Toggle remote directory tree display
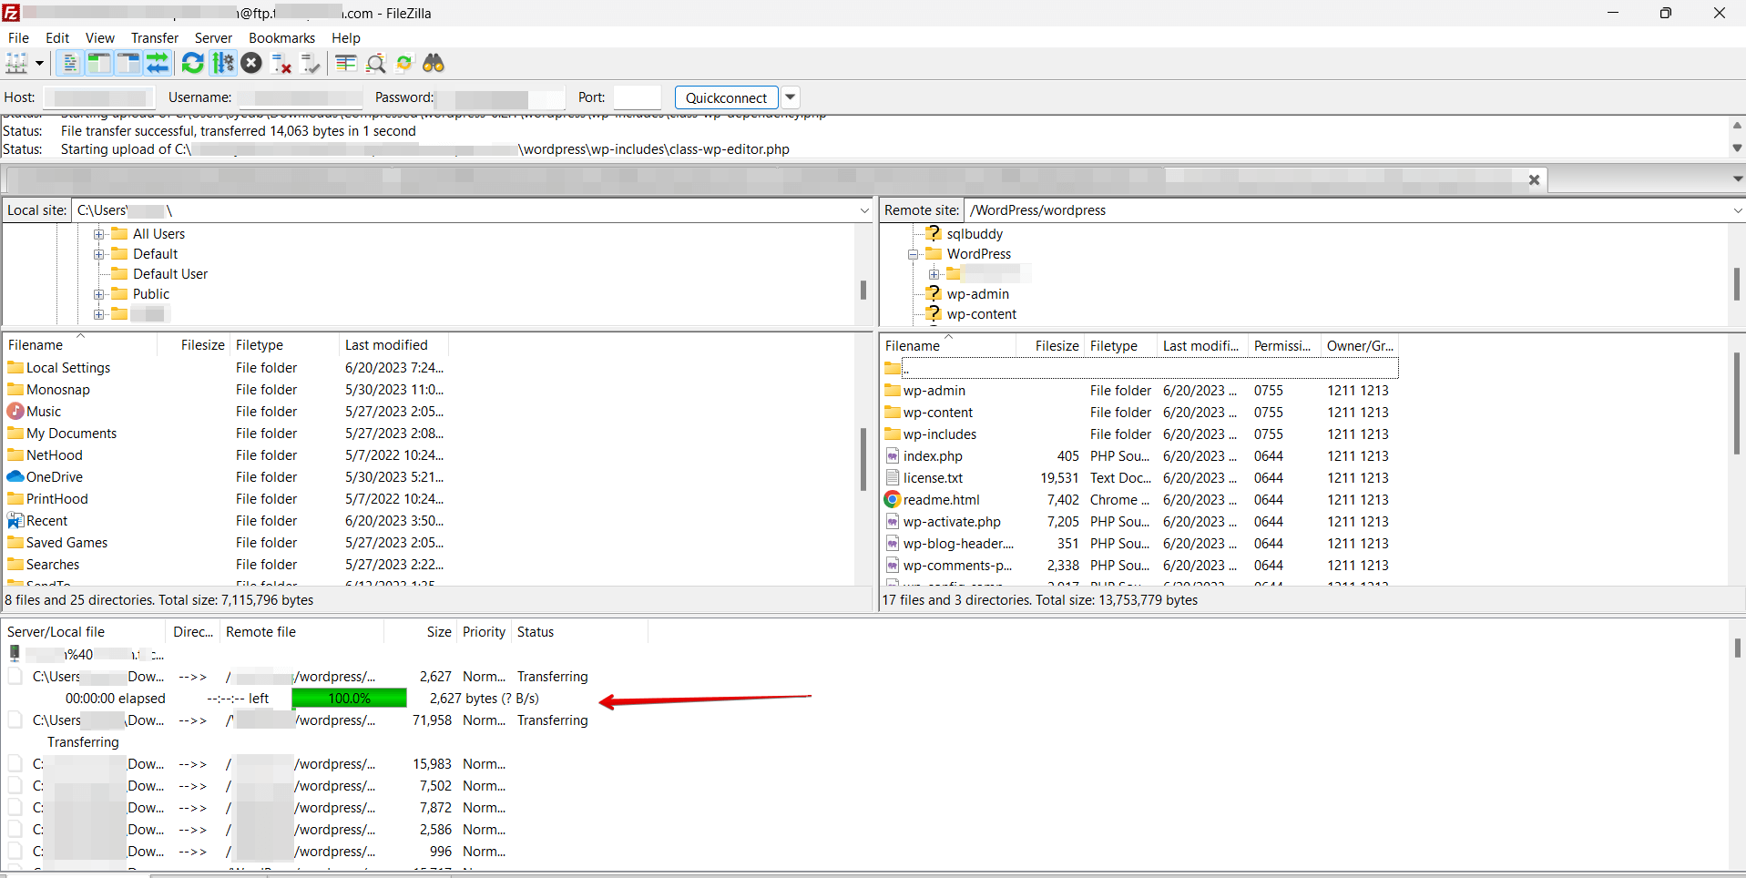This screenshot has width=1746, height=878. (x=128, y=64)
